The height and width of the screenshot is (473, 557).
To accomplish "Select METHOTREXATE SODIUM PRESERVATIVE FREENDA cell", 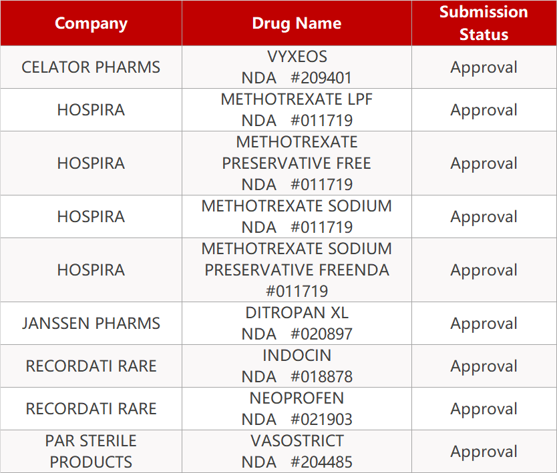I will [297, 270].
